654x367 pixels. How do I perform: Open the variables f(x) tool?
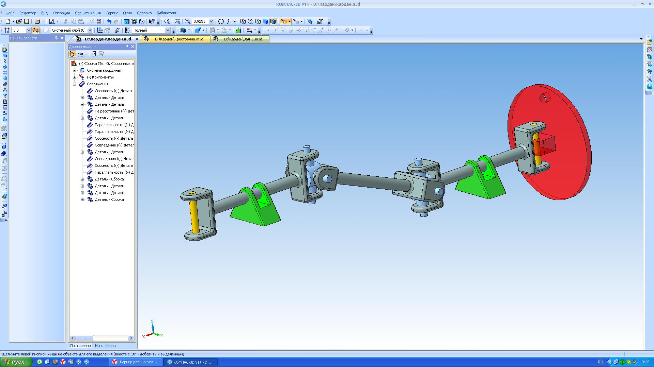[142, 21]
